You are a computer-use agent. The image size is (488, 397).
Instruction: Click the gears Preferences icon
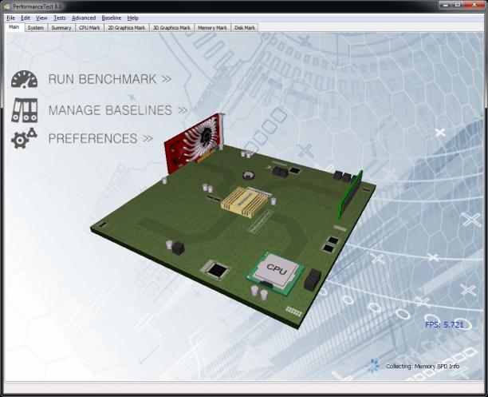point(24,138)
